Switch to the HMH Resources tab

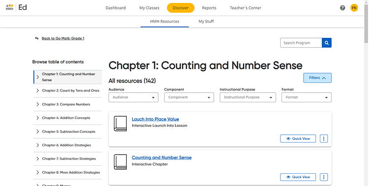(x=165, y=22)
